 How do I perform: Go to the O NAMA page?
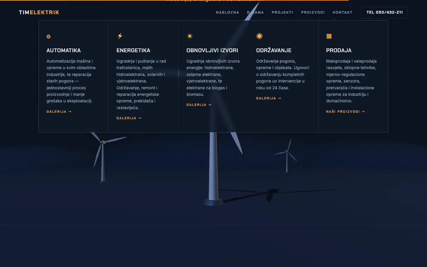point(255,12)
